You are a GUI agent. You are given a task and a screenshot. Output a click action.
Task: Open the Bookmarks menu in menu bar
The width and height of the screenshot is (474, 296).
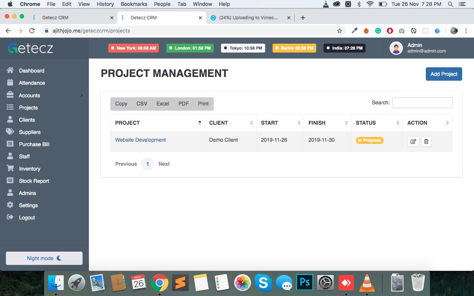[x=134, y=4]
